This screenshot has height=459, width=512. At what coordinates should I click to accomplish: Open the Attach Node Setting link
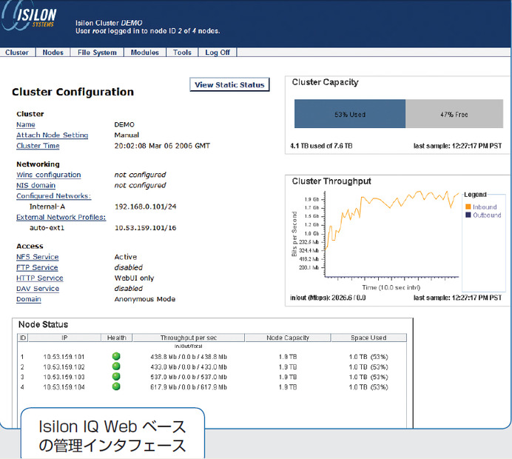coord(53,135)
